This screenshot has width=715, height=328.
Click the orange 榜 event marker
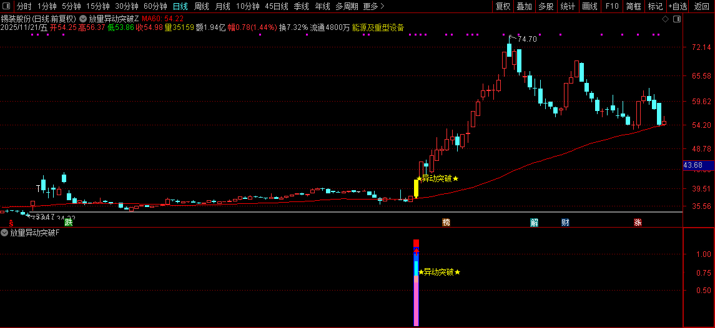tap(446, 223)
